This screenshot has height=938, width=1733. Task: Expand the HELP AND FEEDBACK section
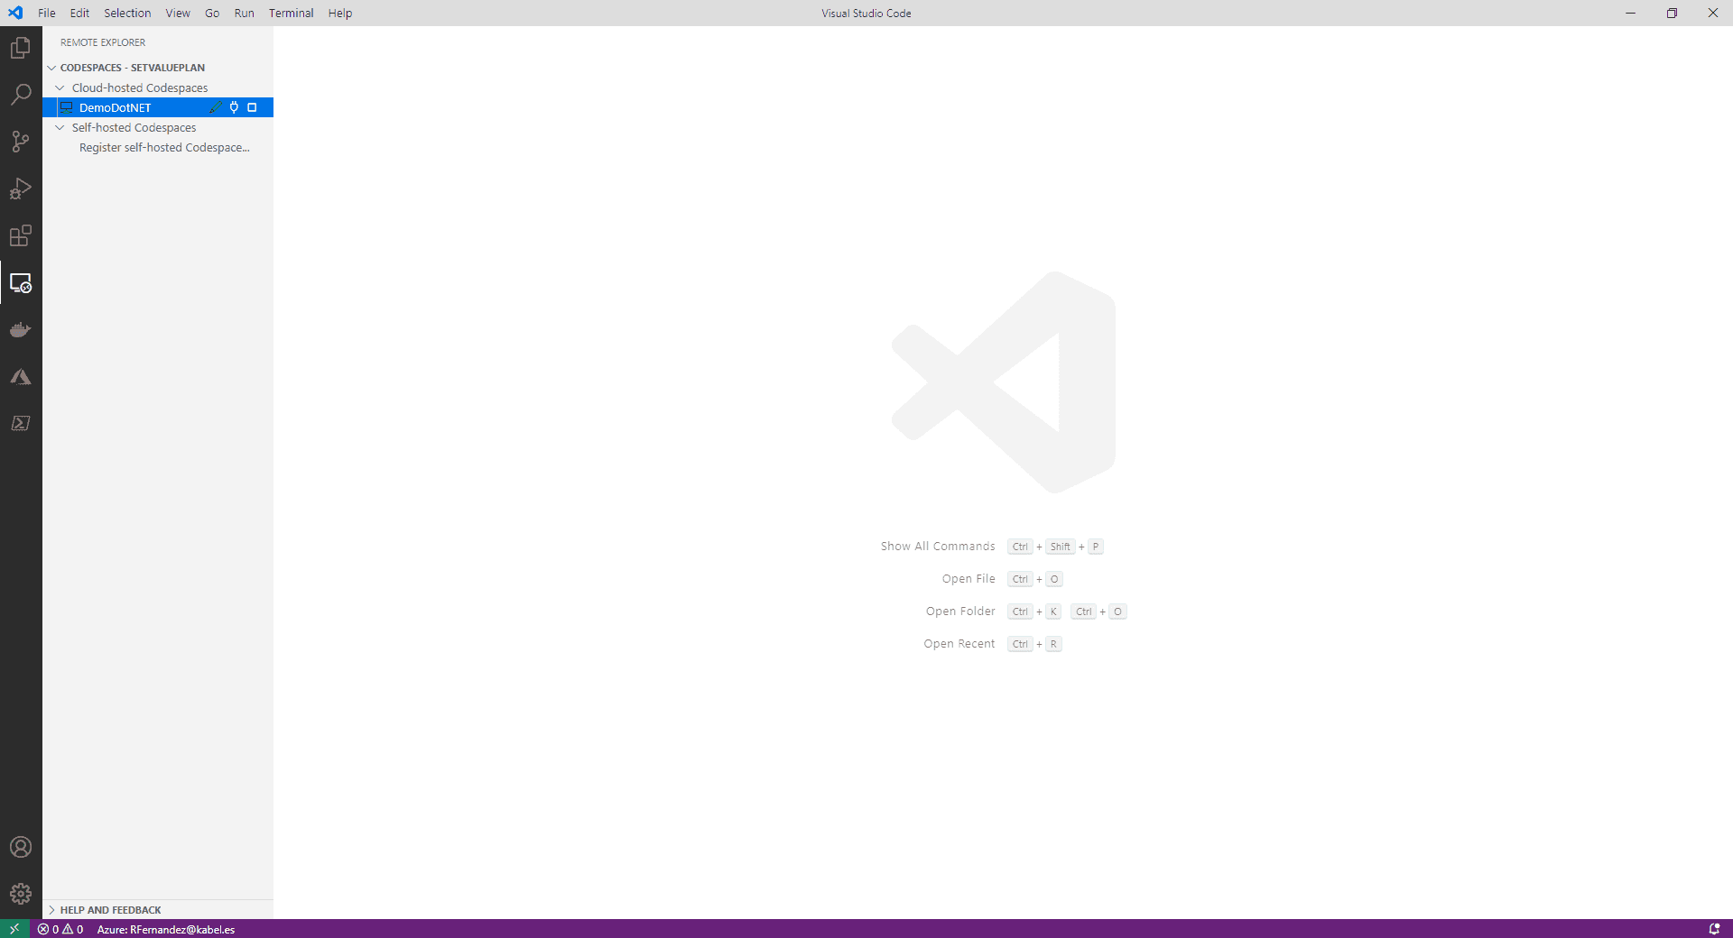click(x=51, y=910)
